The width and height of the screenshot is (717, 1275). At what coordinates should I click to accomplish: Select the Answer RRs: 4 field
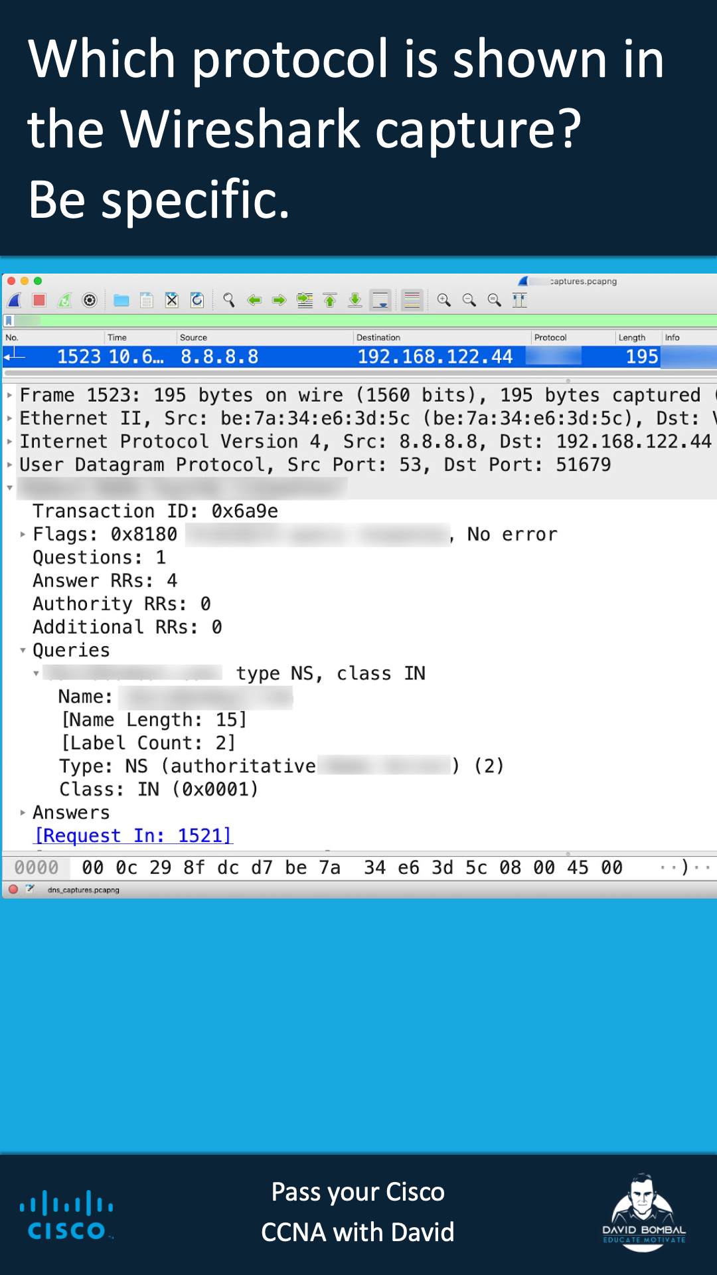[105, 581]
